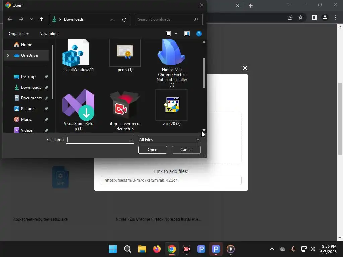Click the Open button

(152, 150)
